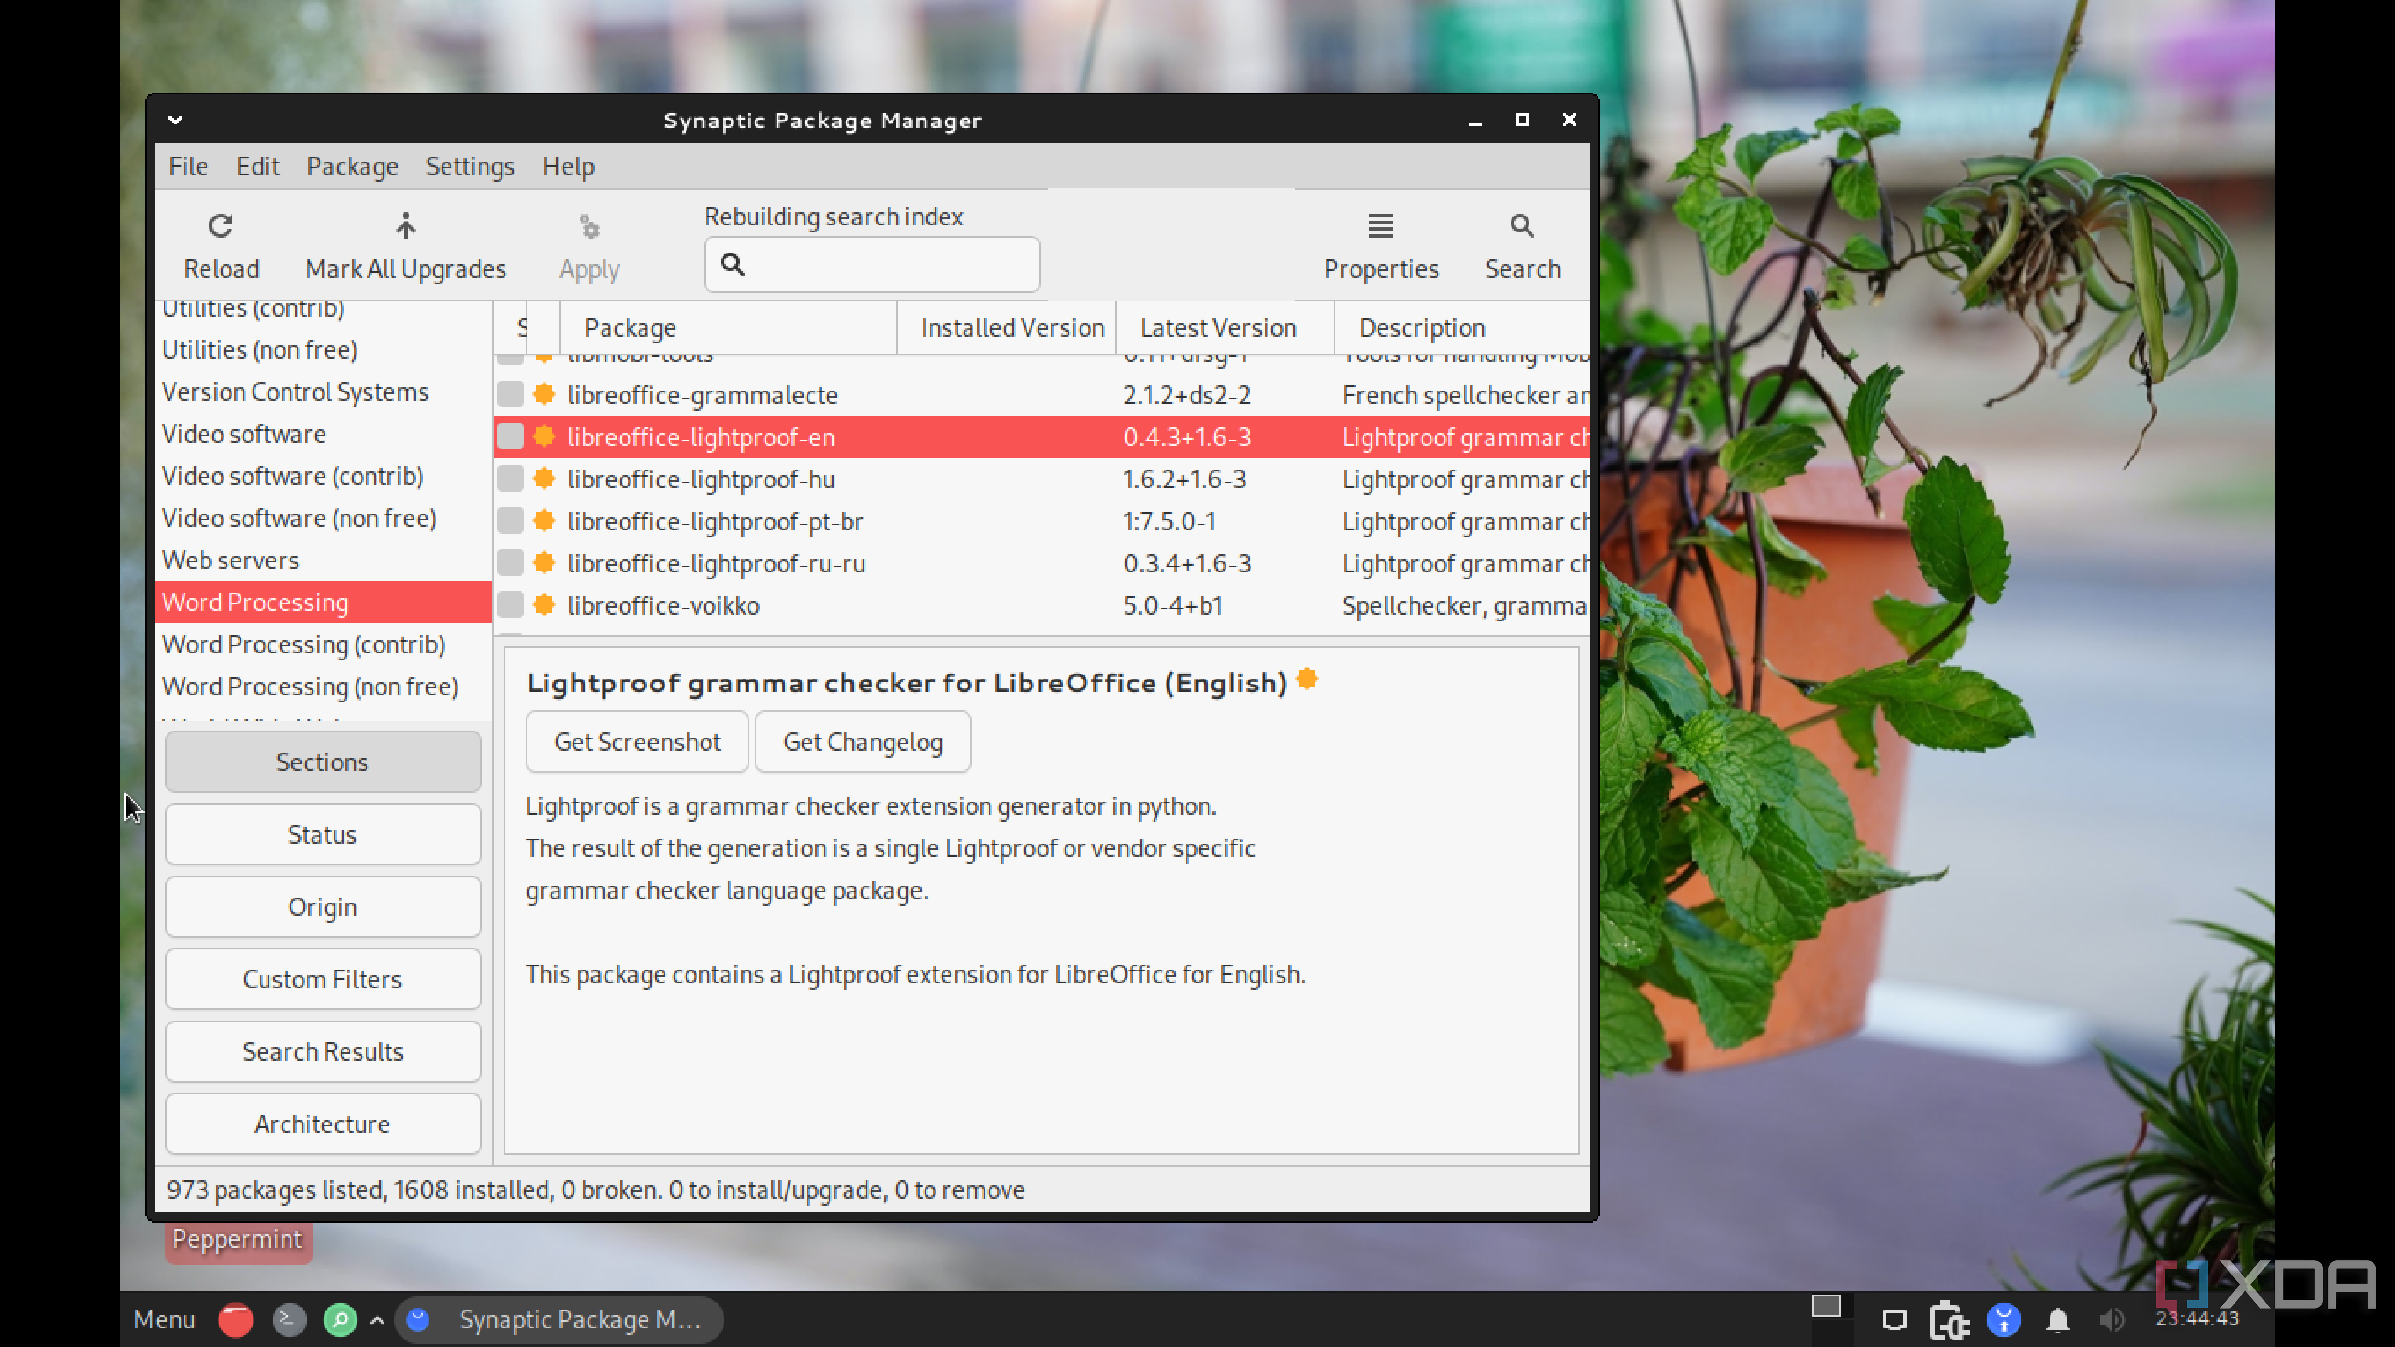Mark checkbox for libreoffice-lightproof-en
Image resolution: width=2395 pixels, height=1347 pixels.
[509, 437]
